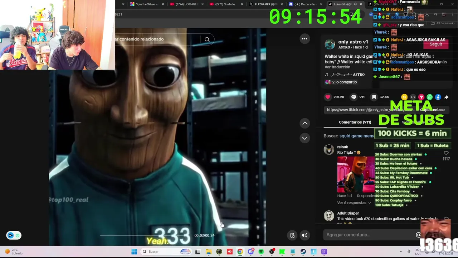
Task: Click '2 lo compartió' shared info
Action: (x=341, y=82)
